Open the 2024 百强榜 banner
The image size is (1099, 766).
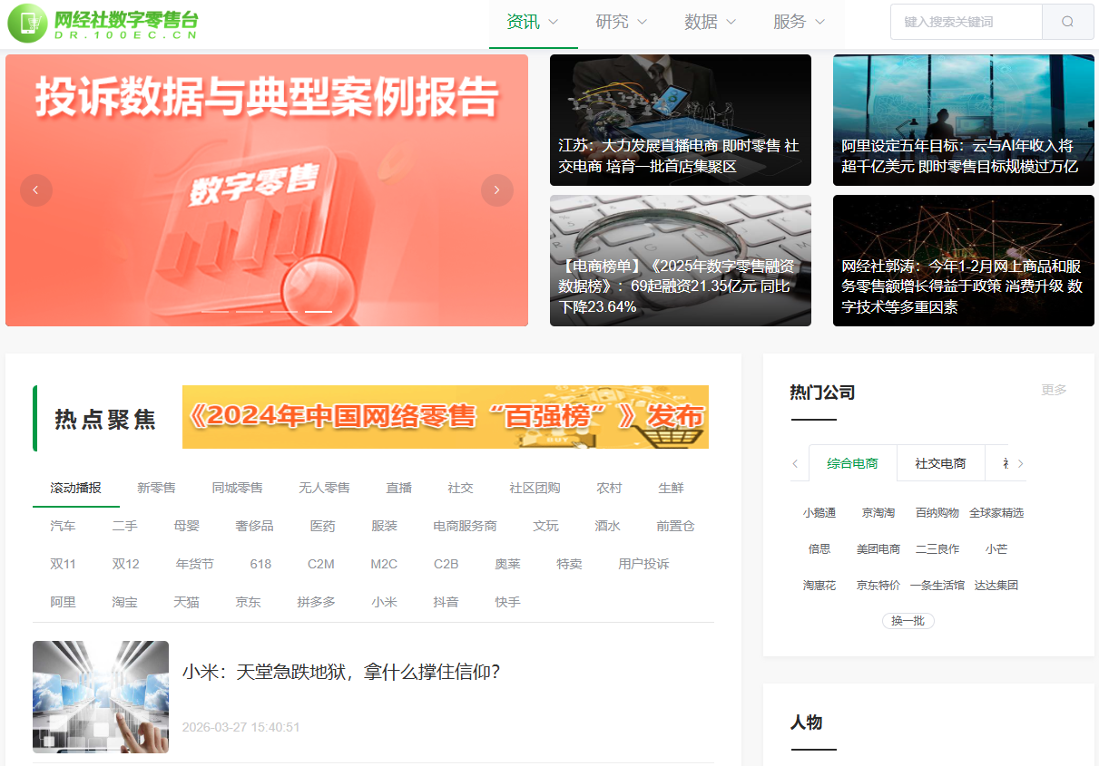[445, 417]
